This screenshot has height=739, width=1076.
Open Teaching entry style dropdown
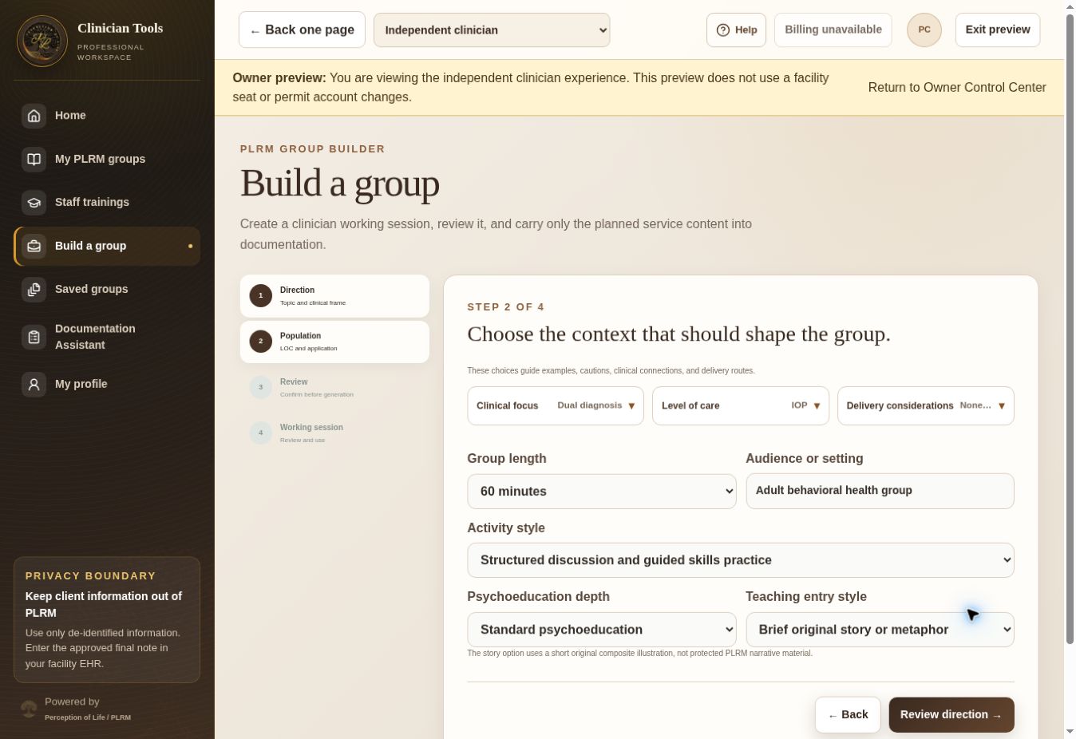pyautogui.click(x=880, y=630)
